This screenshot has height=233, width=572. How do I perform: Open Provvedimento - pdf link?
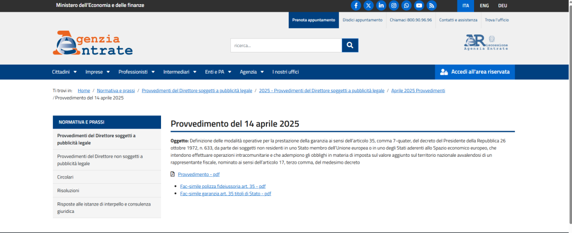(x=199, y=174)
